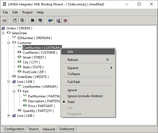Switch to the Outbound tab
The height and width of the screenshot is (133, 158).
[x=67, y=129]
